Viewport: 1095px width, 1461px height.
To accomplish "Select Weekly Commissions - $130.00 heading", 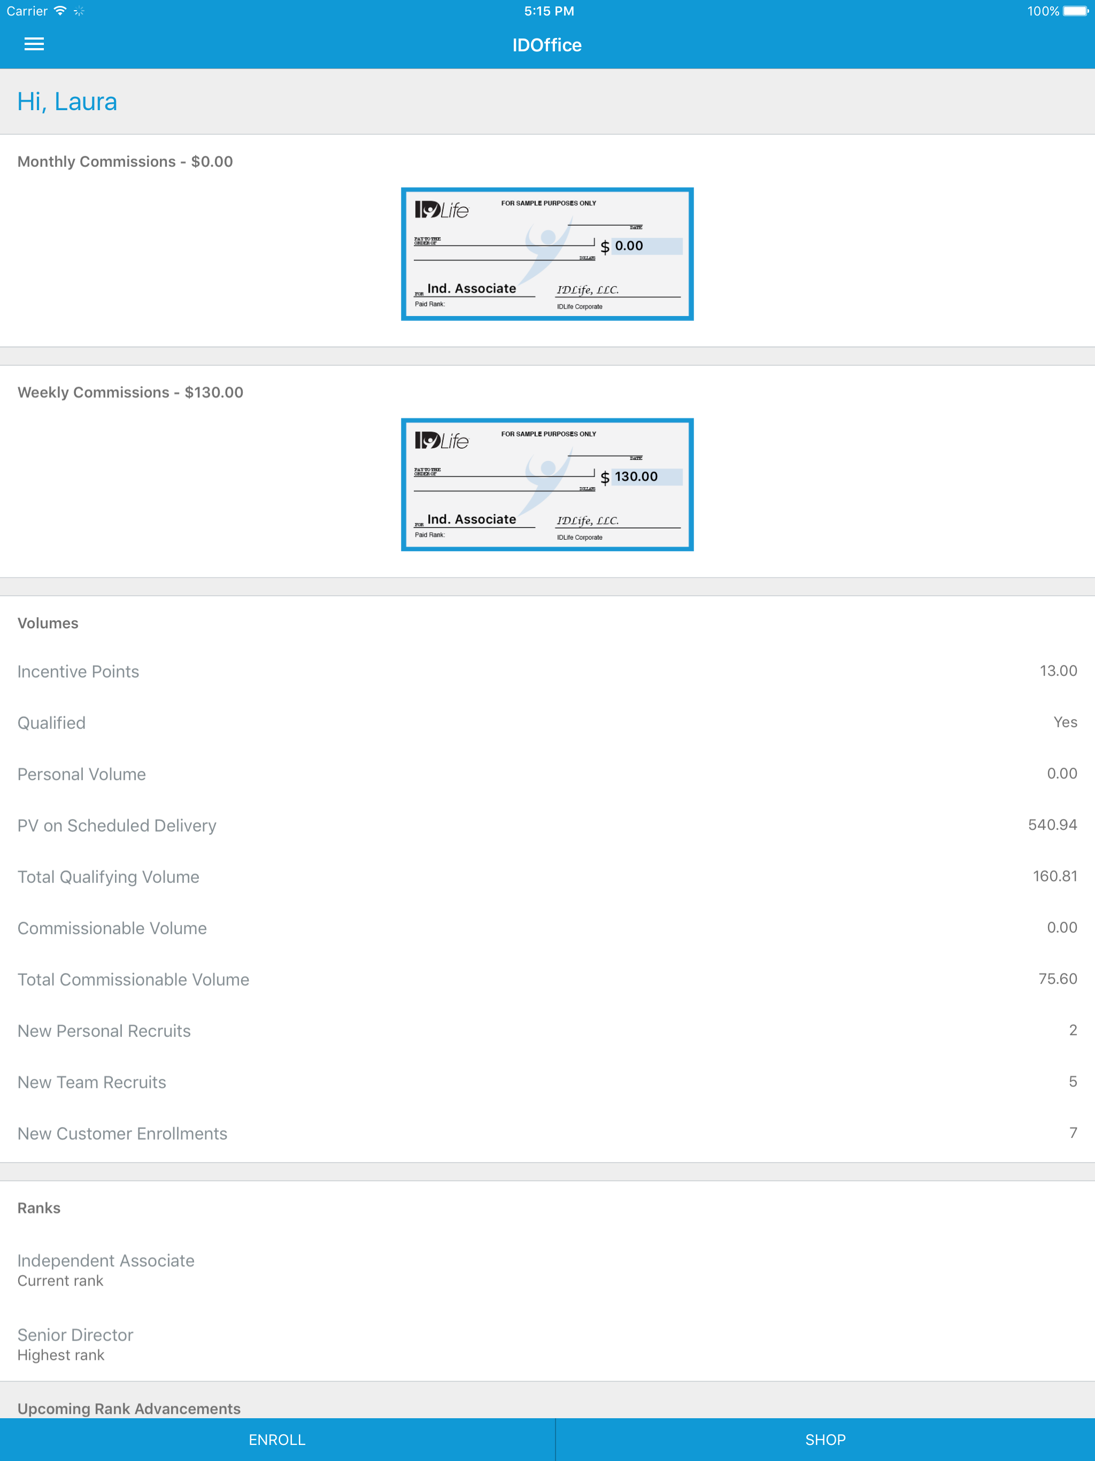I will point(130,393).
